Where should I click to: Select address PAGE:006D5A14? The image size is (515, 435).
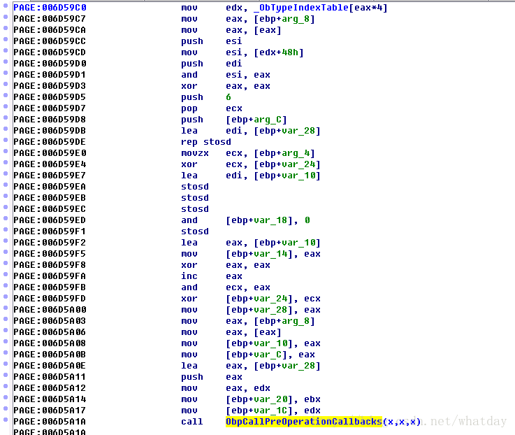point(50,399)
